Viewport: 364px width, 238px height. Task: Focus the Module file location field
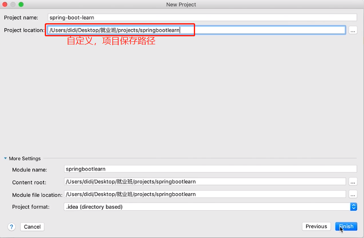(205, 195)
